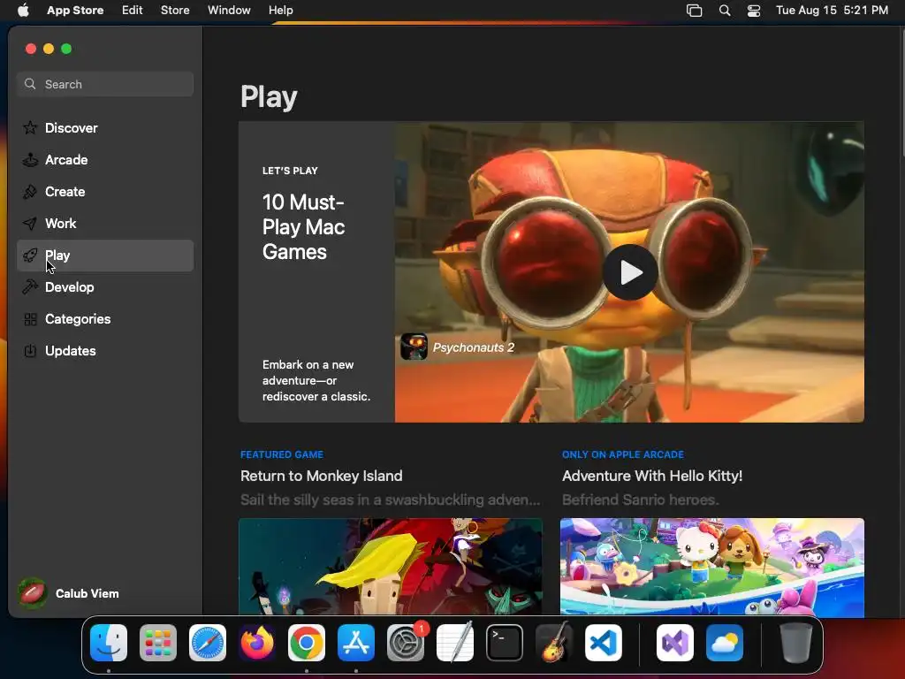Viewport: 905px width, 679px height.
Task: Open Adventure With Hello Kitty! title
Action: (x=652, y=476)
